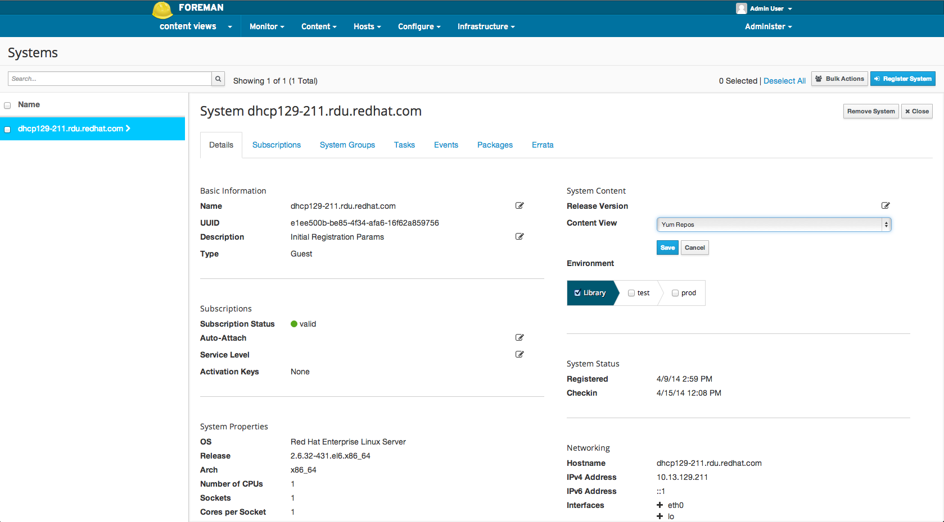Screen dimensions: 944x522
Task: Open the Infrastructure menu
Action: pyautogui.click(x=486, y=26)
